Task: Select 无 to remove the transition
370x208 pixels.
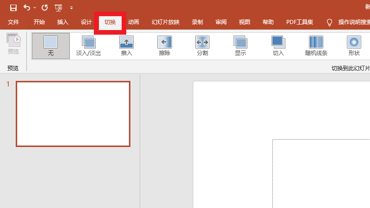Action: (x=50, y=46)
